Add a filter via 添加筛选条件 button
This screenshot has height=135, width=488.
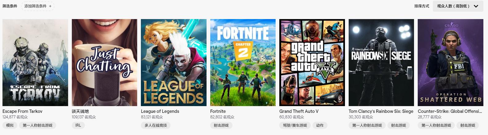38,6
